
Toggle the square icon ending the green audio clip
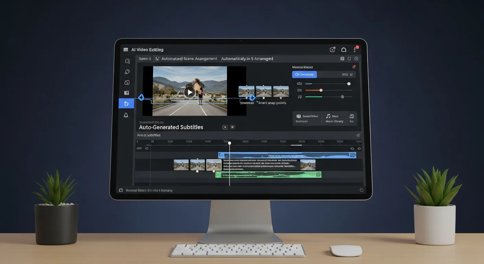click(x=318, y=175)
